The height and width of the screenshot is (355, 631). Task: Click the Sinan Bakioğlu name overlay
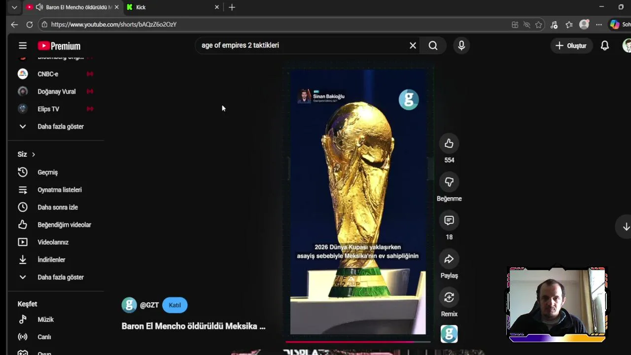[x=329, y=96]
